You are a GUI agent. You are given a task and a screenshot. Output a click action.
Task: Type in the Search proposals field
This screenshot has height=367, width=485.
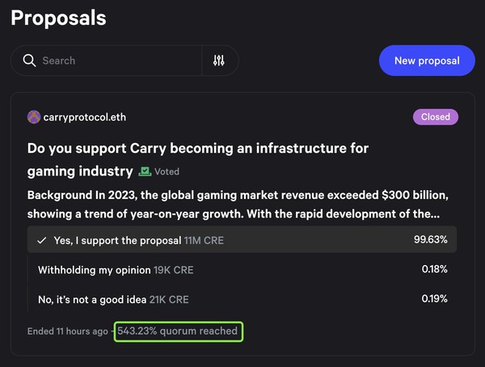coord(117,61)
